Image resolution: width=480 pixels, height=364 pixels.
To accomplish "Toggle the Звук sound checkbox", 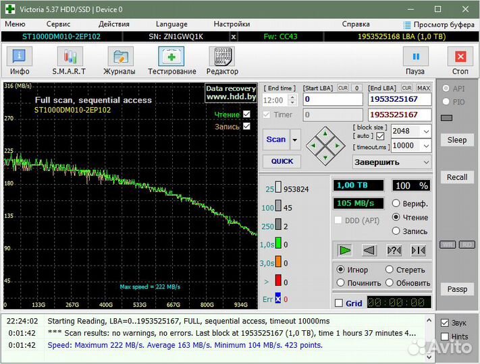I will pos(444,323).
